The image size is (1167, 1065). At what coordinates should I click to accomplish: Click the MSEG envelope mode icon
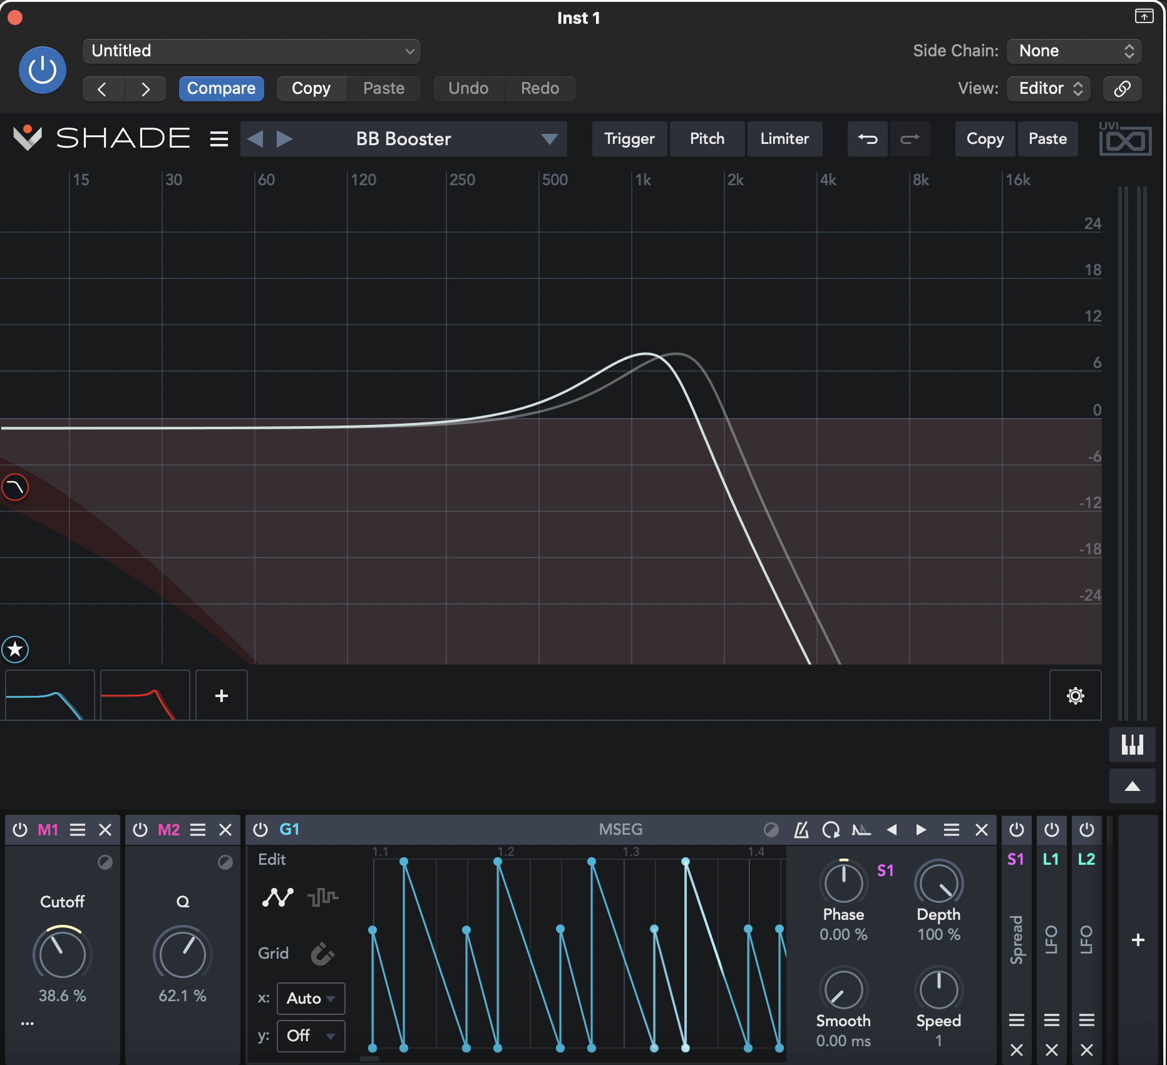coord(861,830)
